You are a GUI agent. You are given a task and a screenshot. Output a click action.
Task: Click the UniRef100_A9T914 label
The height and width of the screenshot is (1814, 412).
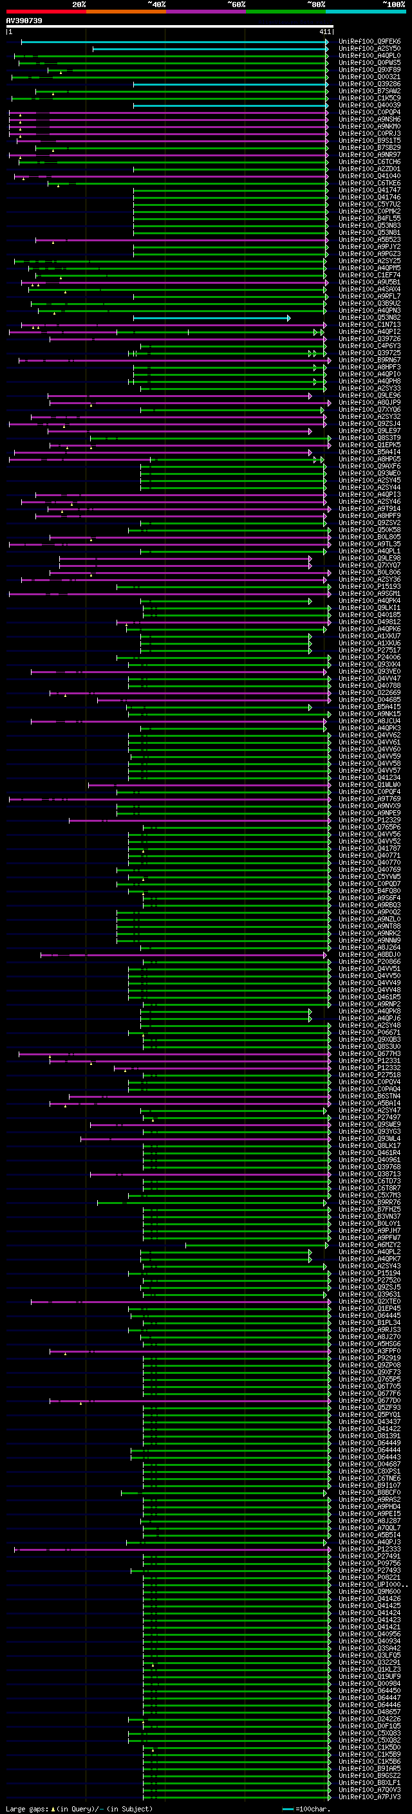click(370, 508)
